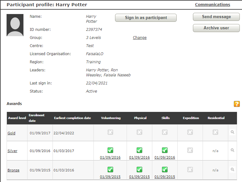This screenshot has height=182, width=242.
Task: Click the Gold Physical grey cross icon
Action: tap(139, 132)
